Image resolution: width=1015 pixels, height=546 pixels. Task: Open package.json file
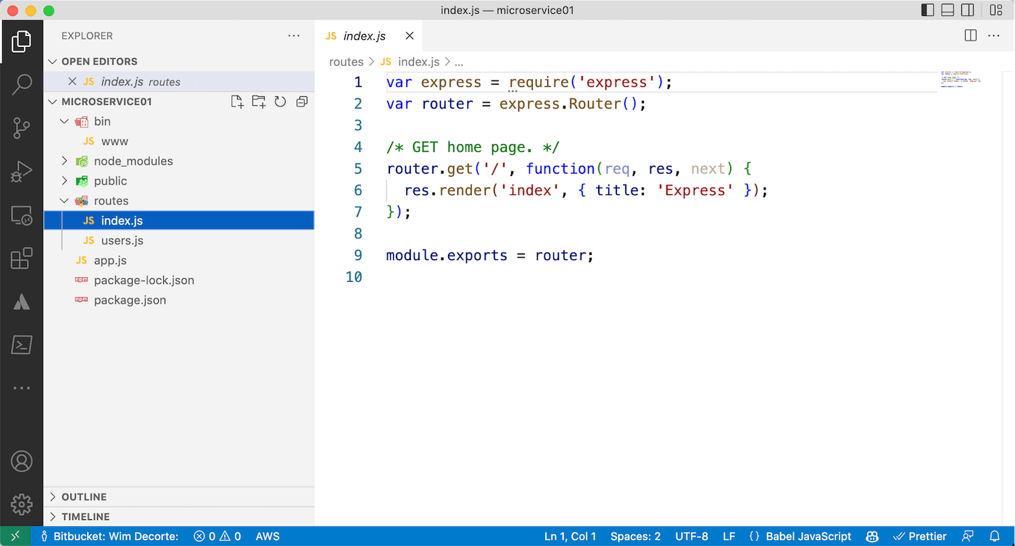point(179,300)
